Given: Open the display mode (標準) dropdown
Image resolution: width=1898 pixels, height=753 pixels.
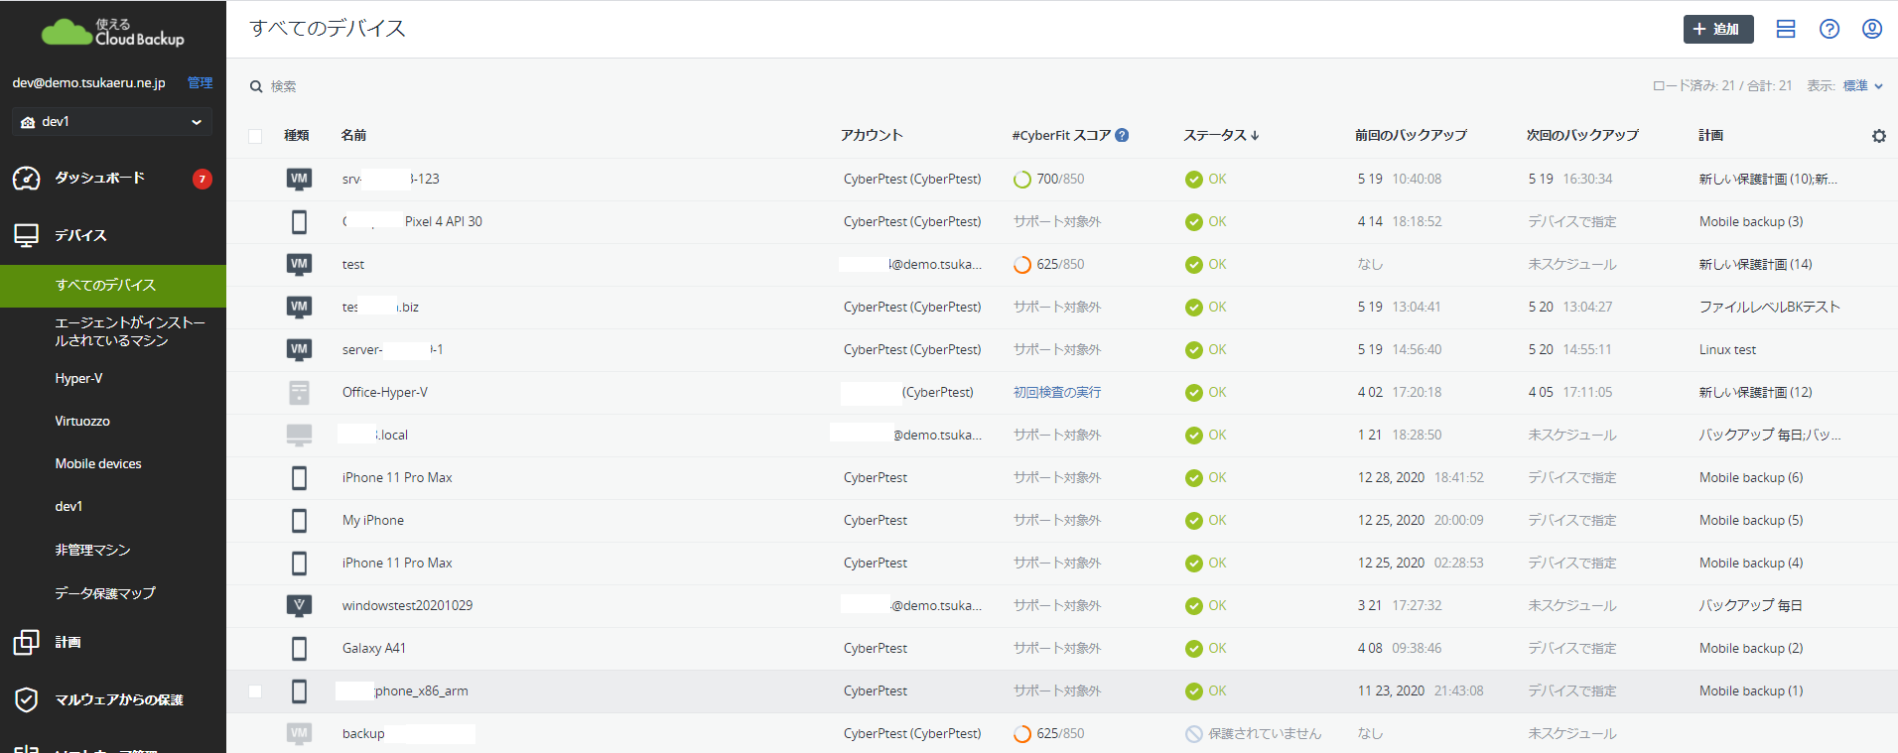Looking at the screenshot, I should [x=1862, y=86].
